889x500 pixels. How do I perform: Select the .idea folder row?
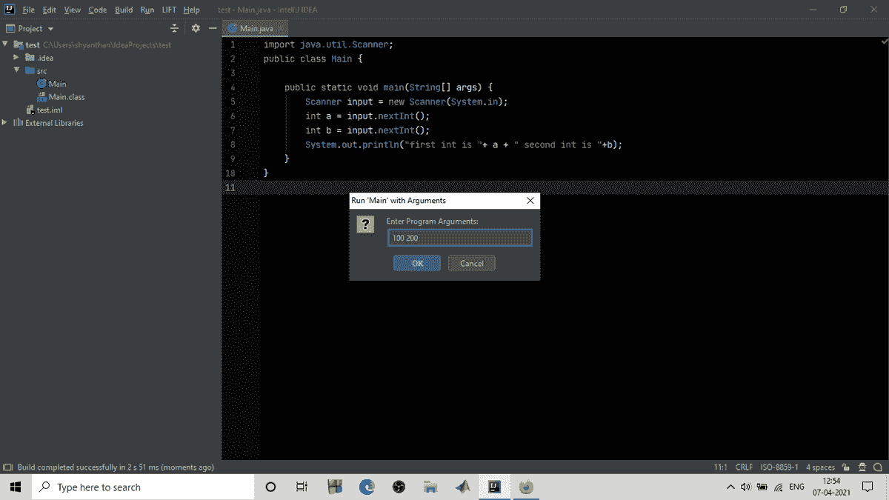coord(39,57)
